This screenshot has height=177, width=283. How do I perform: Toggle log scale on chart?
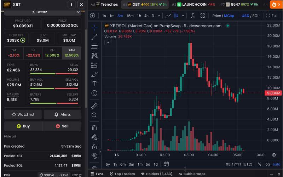pyautogui.click(x=267, y=164)
